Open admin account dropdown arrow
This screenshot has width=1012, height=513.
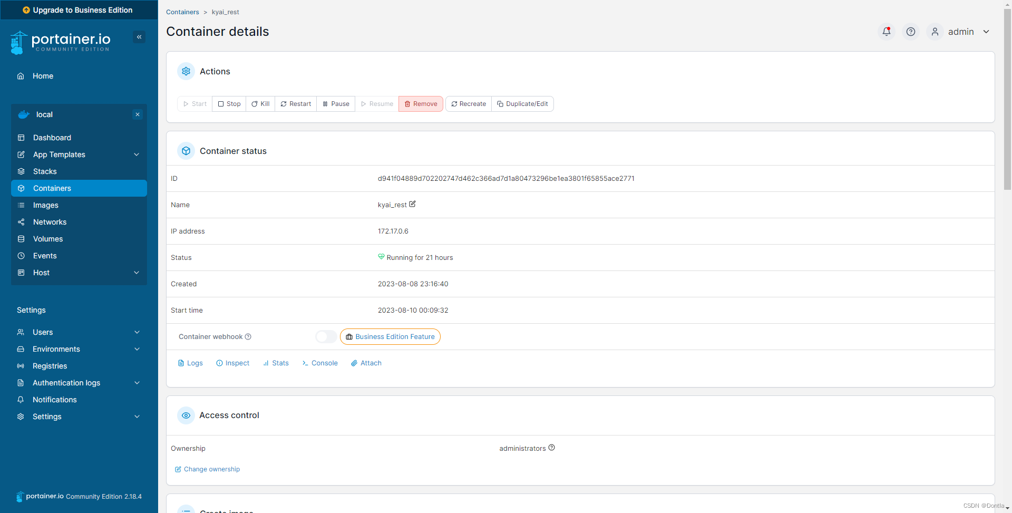click(986, 32)
